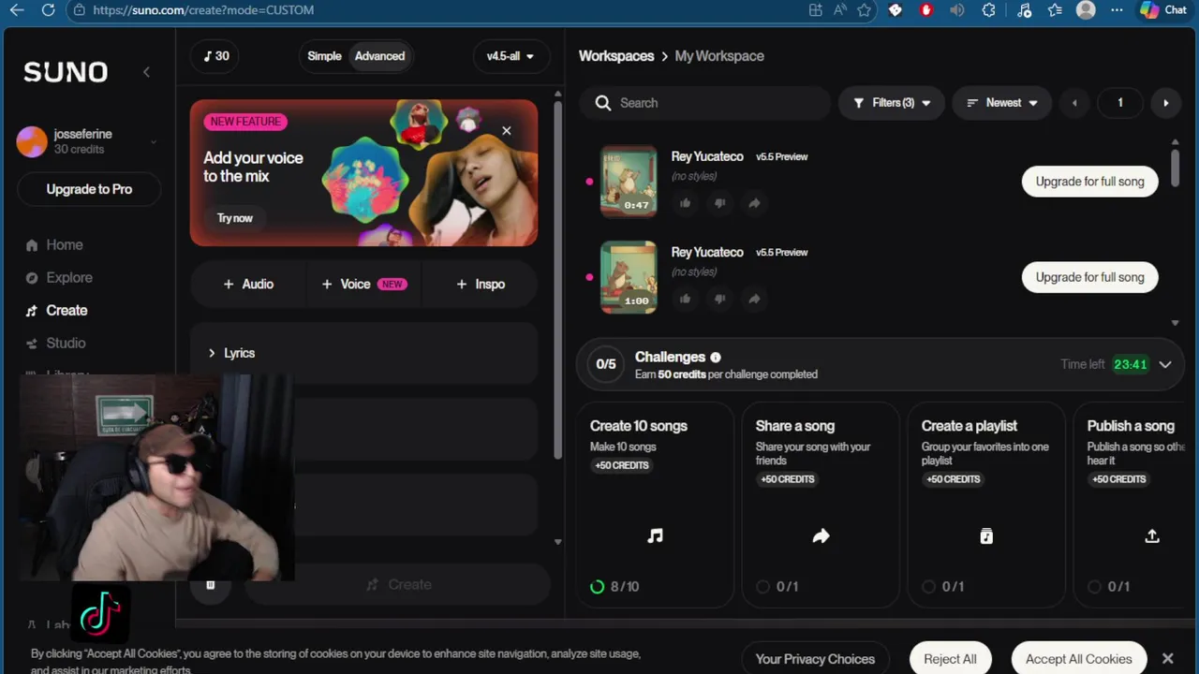
Task: Click the Create song button
Action: [398, 584]
